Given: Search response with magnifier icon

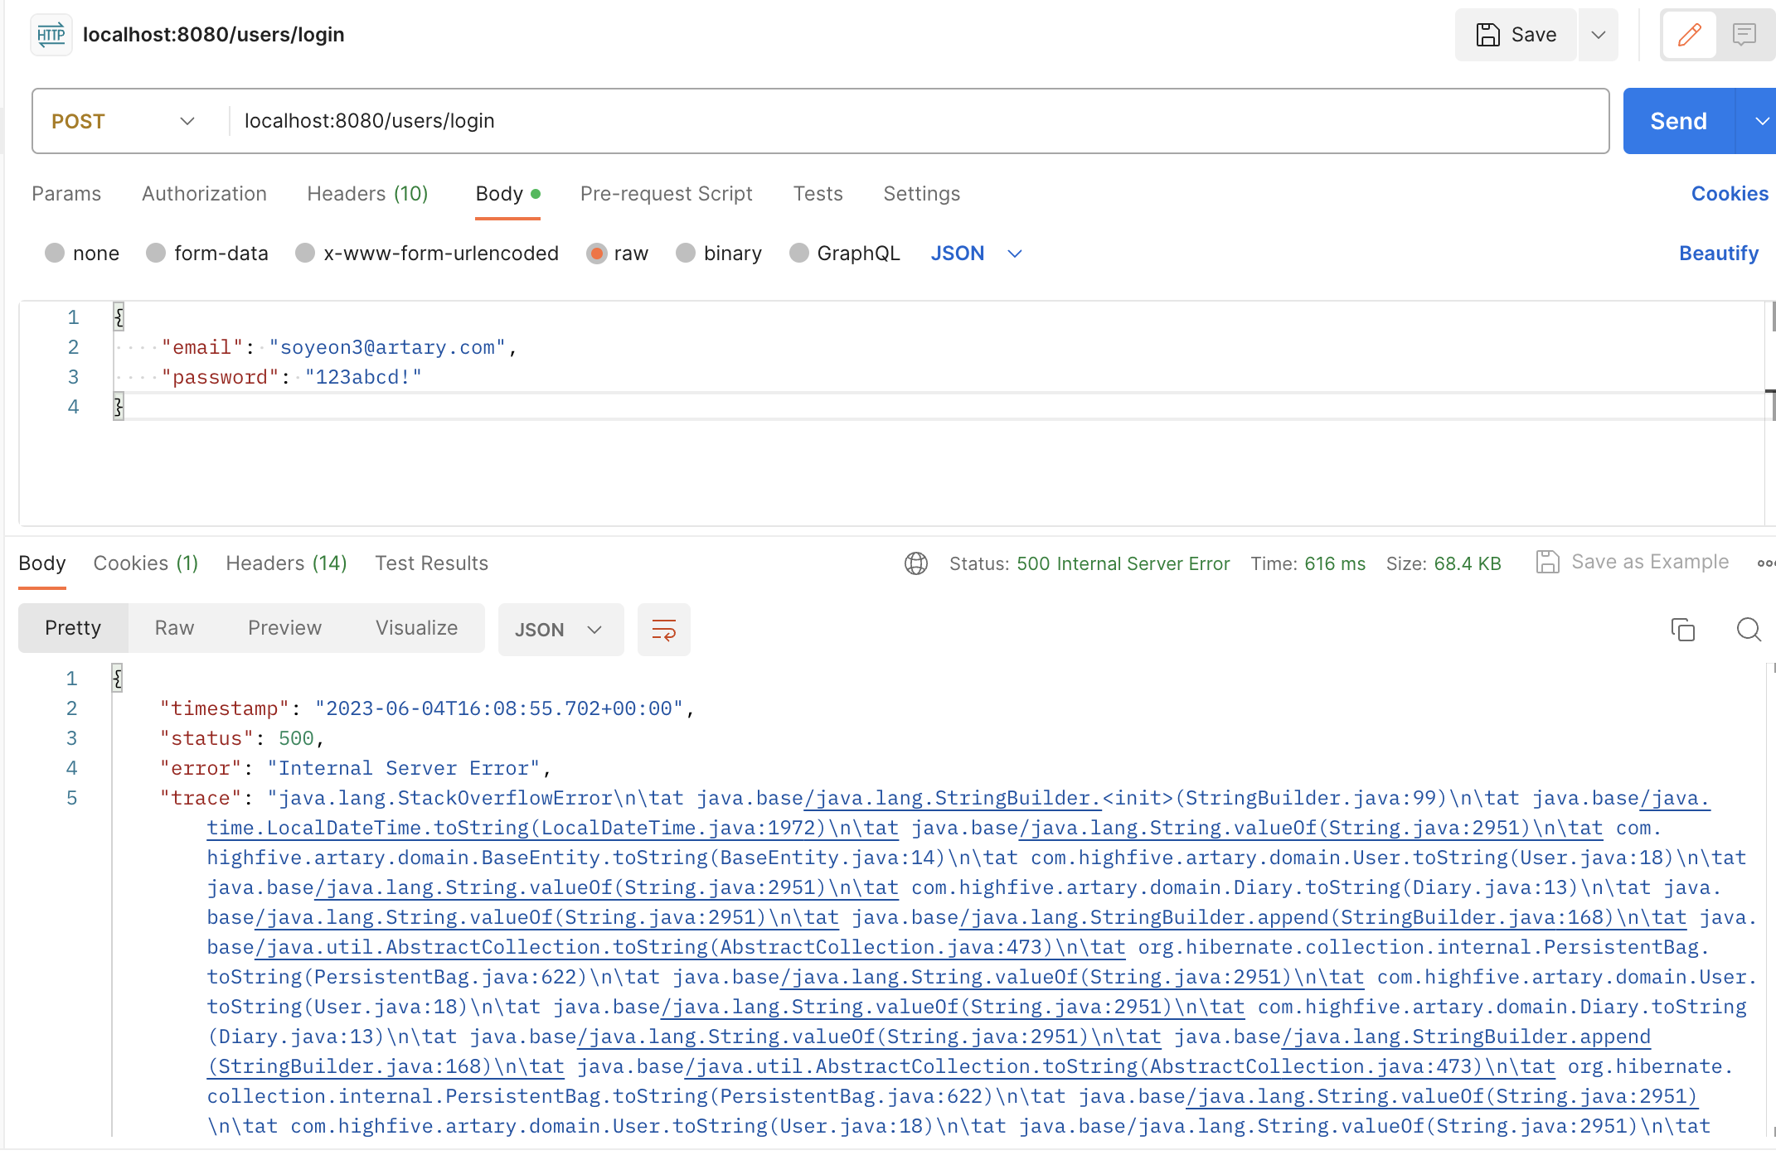Looking at the screenshot, I should 1748,630.
